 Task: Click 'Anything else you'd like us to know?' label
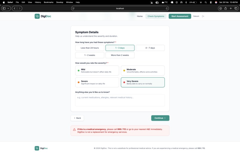coord(92,92)
